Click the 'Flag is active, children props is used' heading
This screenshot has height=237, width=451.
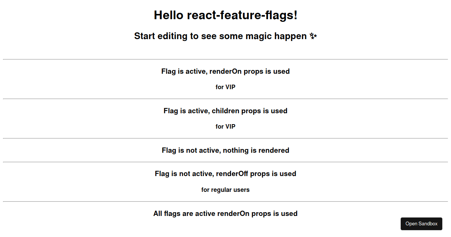[x=225, y=111]
